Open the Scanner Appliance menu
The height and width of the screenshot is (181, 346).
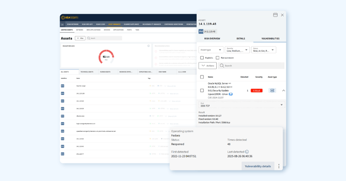[x=132, y=24]
